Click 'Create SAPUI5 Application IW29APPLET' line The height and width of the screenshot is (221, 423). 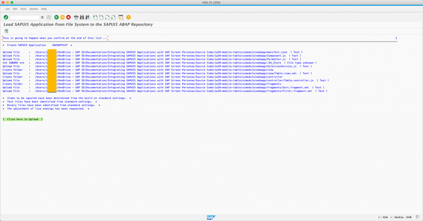coord(38,45)
